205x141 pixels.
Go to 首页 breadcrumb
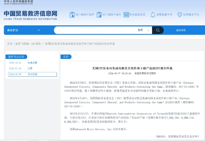pyautogui.click(x=10, y=44)
